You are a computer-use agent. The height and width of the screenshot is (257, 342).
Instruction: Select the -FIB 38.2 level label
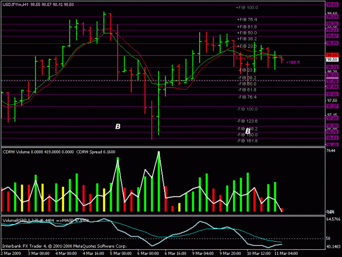(x=247, y=78)
